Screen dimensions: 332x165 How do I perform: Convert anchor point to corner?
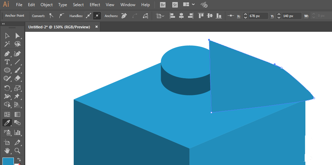coord(51,16)
